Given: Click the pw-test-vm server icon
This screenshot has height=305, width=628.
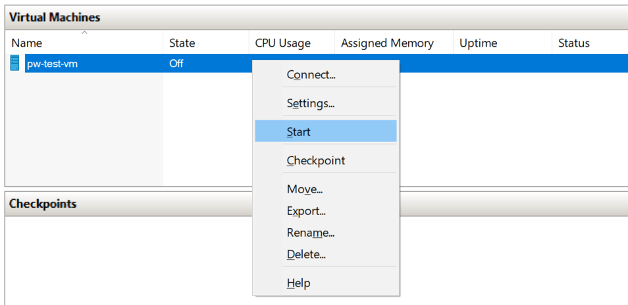Looking at the screenshot, I should point(14,64).
